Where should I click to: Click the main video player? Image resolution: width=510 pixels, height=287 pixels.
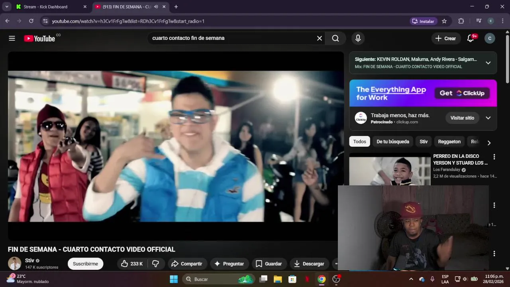pos(176,146)
